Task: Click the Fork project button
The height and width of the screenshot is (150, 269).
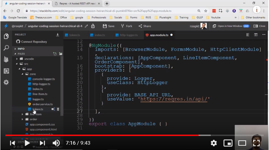Action: click(x=126, y=26)
